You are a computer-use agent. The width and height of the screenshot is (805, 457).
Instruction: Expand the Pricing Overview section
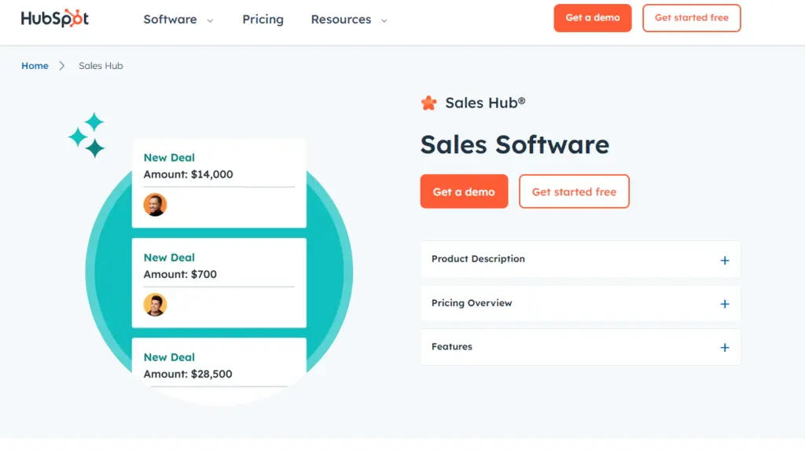click(581, 303)
